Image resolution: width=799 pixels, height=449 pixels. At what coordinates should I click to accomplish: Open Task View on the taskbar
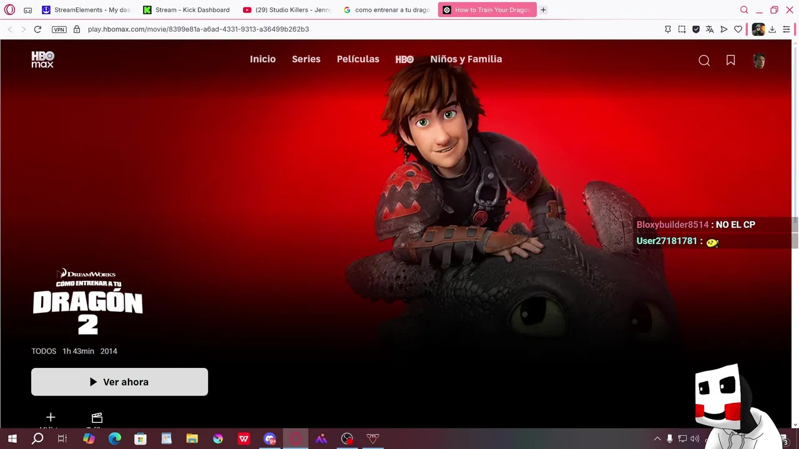tap(62, 439)
